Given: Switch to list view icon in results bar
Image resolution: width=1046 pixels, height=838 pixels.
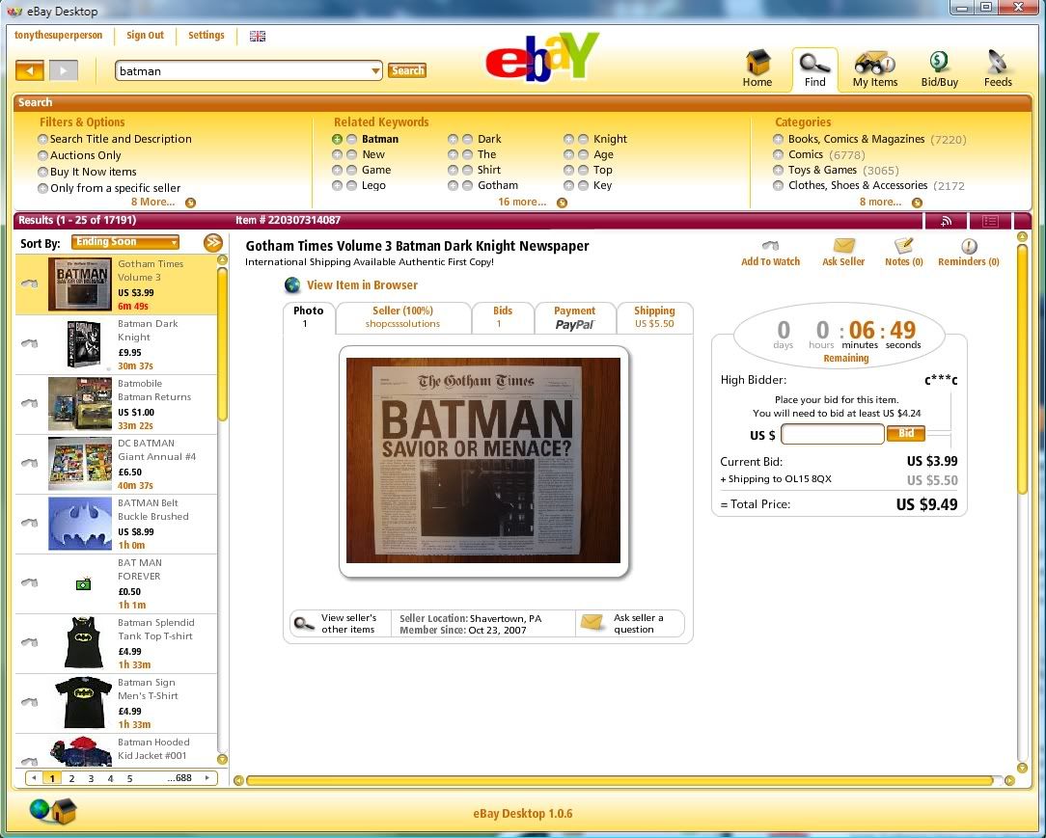Looking at the screenshot, I should pos(990,221).
